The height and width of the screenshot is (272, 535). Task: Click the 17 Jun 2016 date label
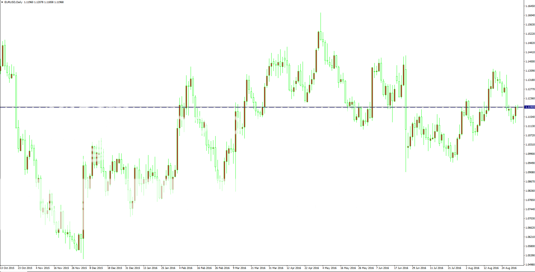click(x=401, y=268)
